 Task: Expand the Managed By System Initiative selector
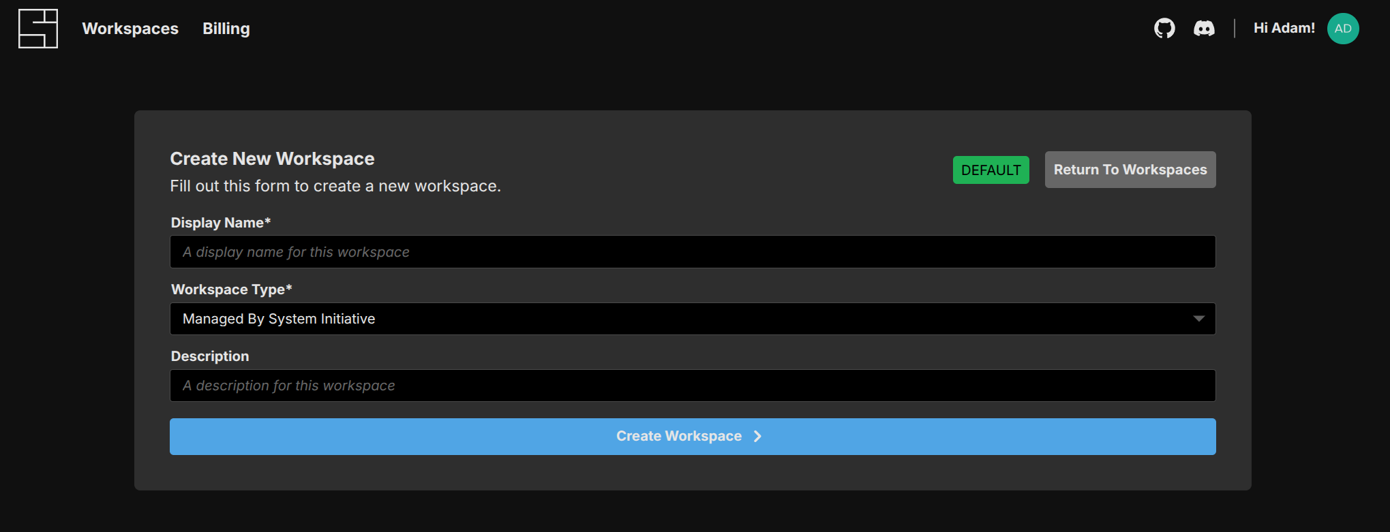coord(682,319)
